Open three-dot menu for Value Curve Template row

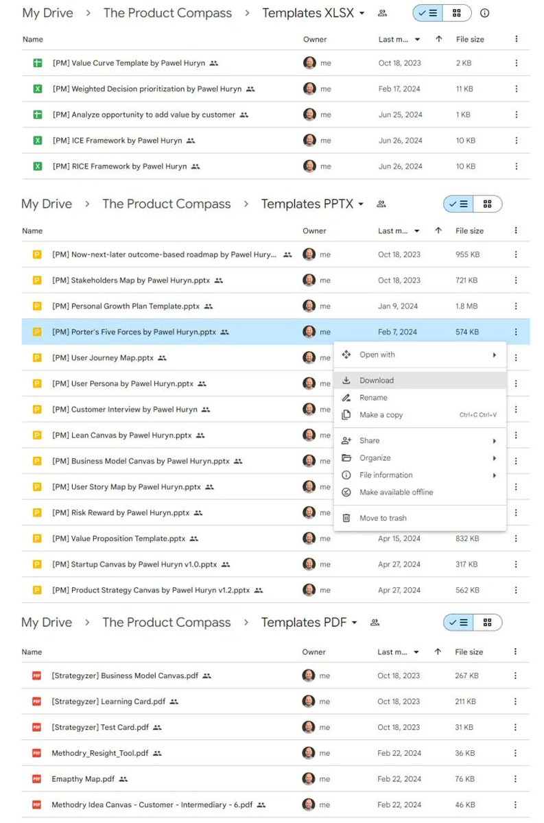[x=516, y=63]
